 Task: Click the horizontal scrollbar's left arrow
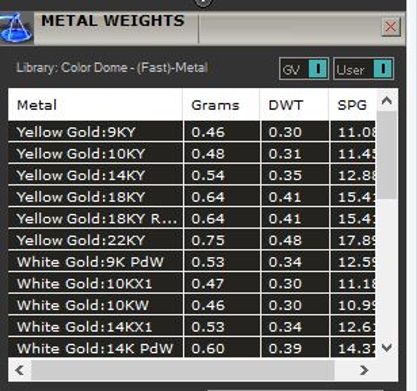click(x=20, y=370)
